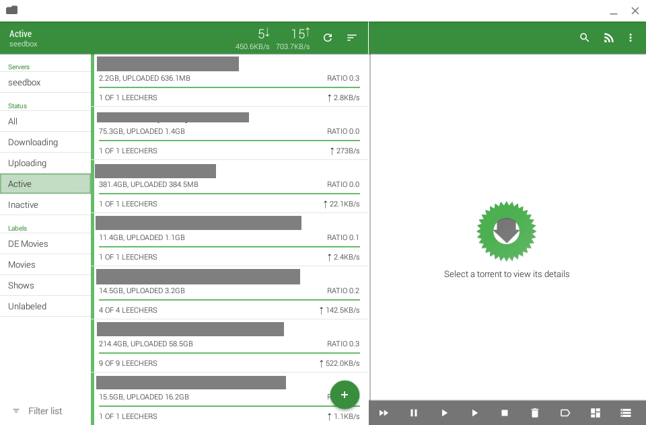Minimize the application window
Viewport: 646px width, 425px height.
point(614,13)
